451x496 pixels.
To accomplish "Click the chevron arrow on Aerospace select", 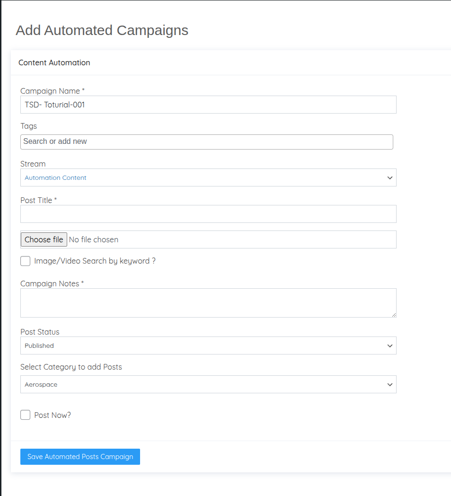I will tap(390, 385).
